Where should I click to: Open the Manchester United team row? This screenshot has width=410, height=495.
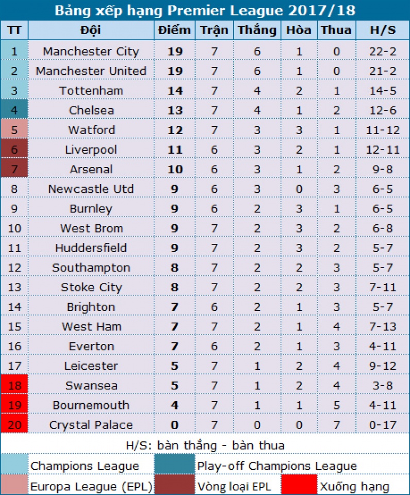[91, 71]
